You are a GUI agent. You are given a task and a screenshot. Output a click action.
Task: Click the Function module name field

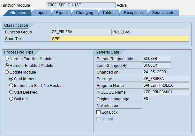click(81, 5)
